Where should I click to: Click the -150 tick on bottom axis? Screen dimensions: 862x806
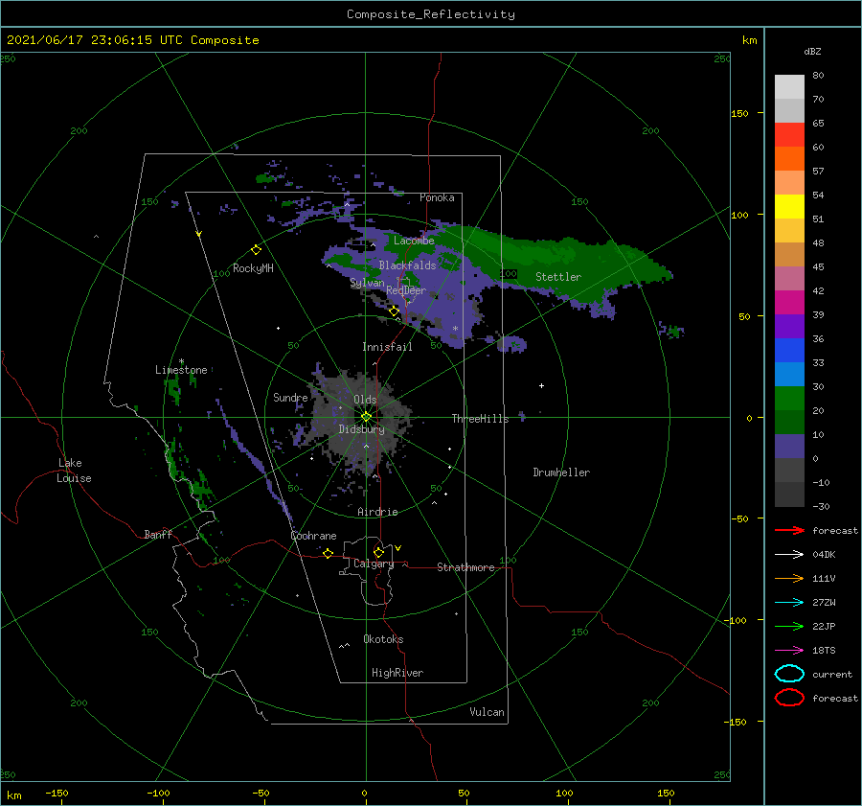coord(57,793)
